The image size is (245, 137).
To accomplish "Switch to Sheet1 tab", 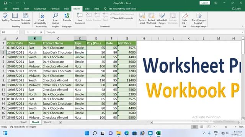I will [24, 122].
